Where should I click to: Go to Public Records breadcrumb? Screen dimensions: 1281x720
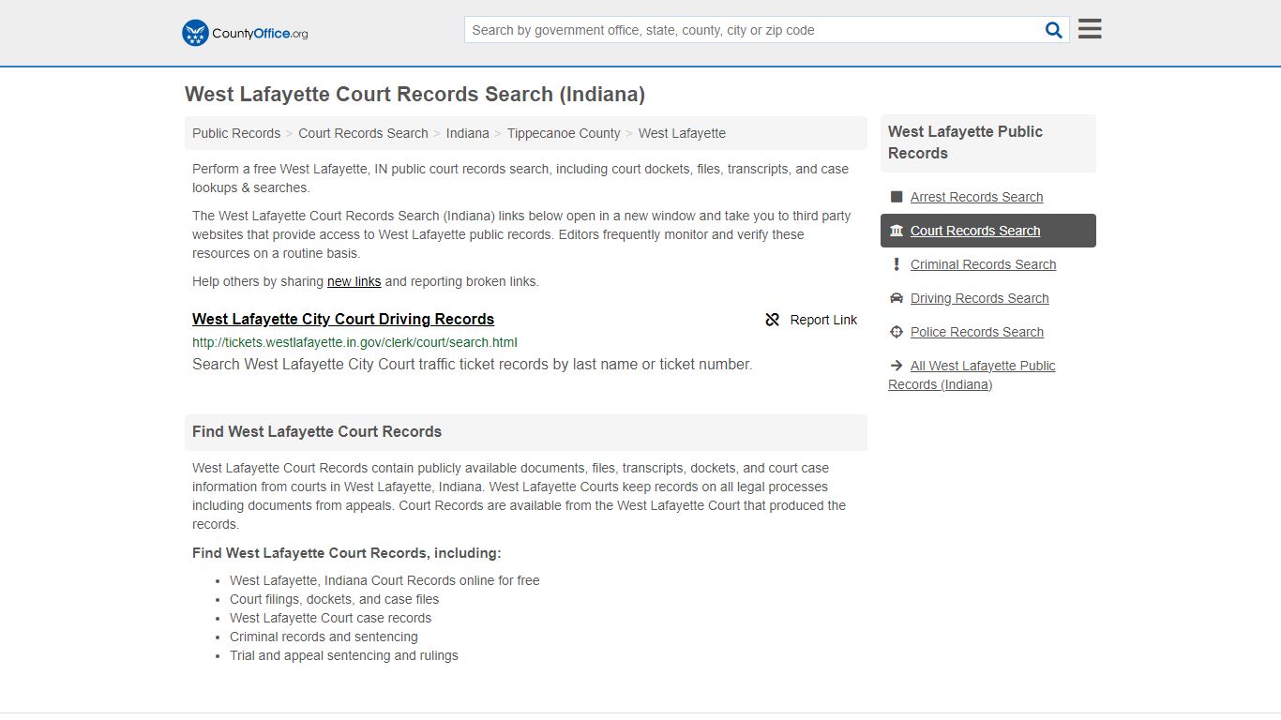coord(236,133)
